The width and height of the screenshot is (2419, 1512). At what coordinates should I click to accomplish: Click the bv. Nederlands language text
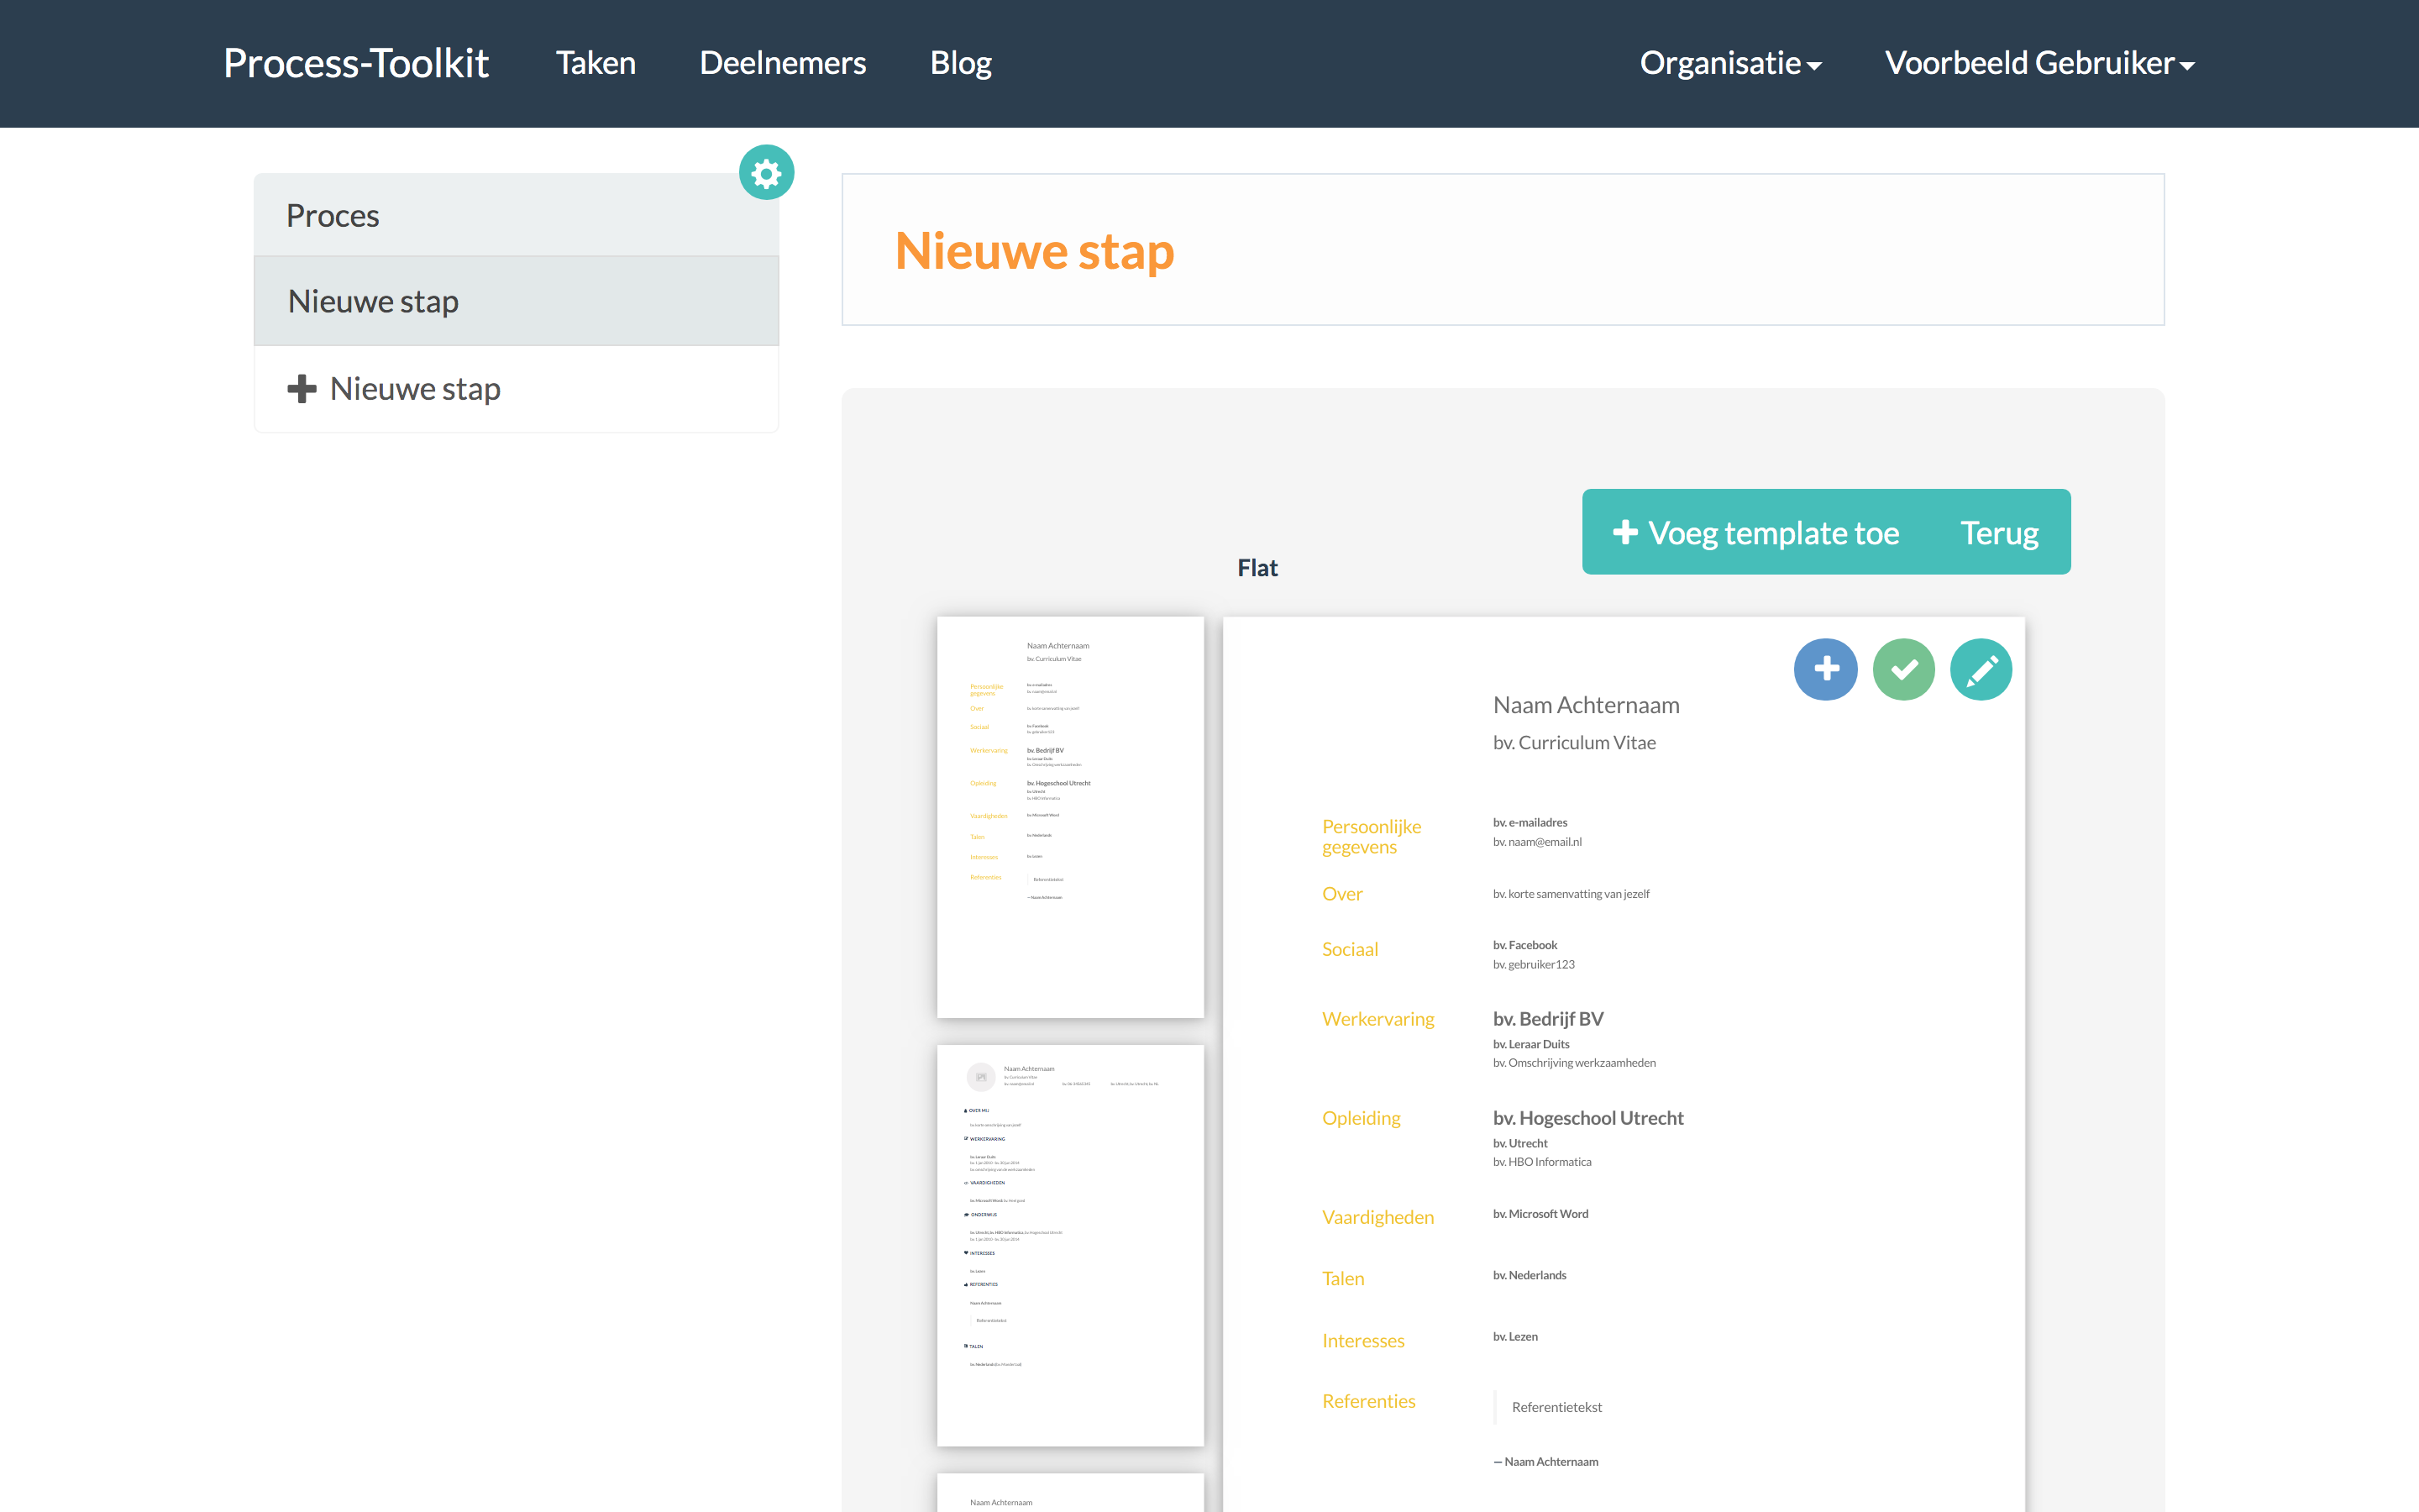point(1530,1275)
